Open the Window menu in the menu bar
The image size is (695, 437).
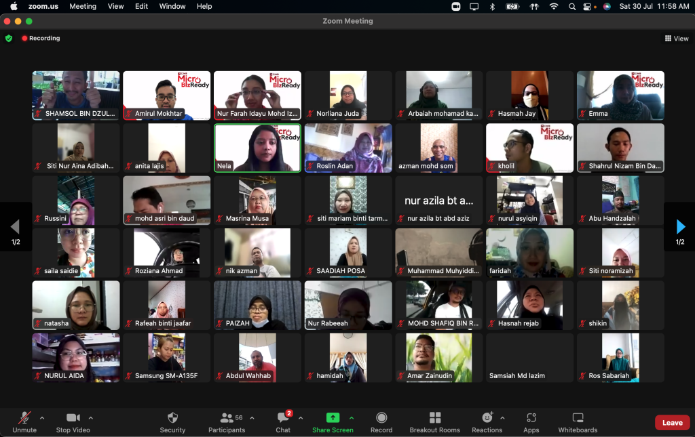pos(172,6)
